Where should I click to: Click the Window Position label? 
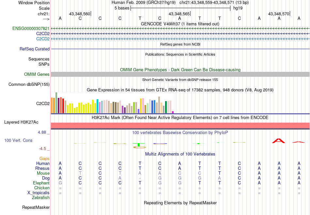34,3
